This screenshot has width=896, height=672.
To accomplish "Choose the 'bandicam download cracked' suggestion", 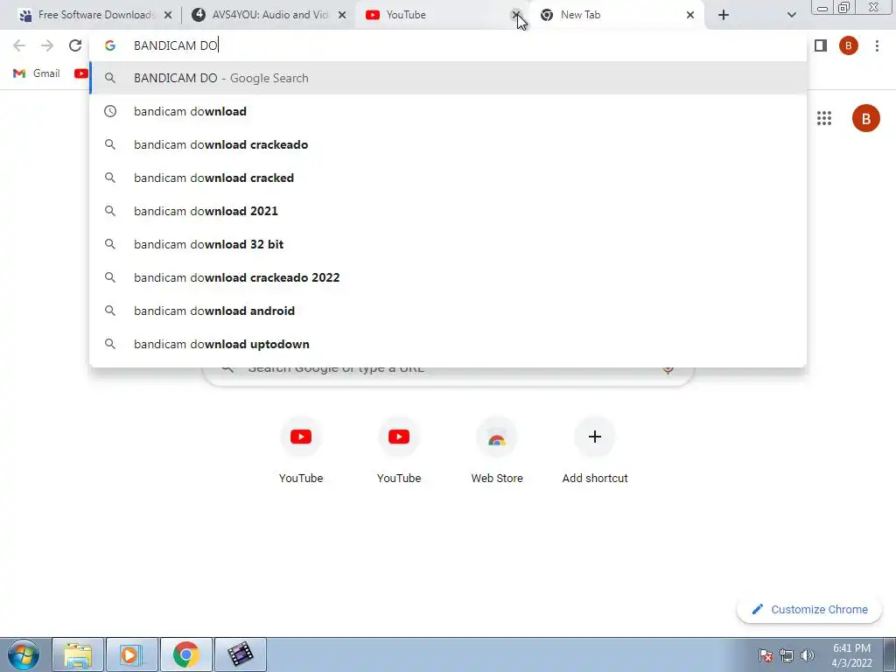I will pyautogui.click(x=448, y=178).
